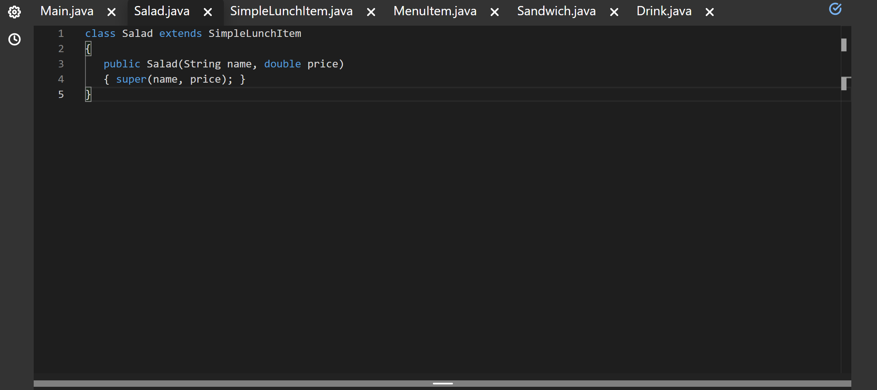Close the MenuItem.java tab
Screen dimensions: 877x390
[x=494, y=12]
